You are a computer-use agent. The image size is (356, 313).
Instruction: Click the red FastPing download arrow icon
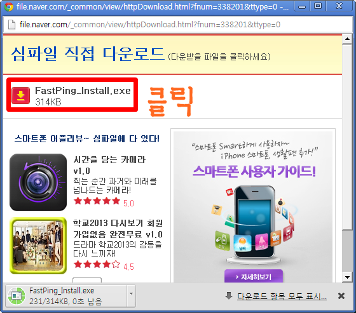coord(20,95)
